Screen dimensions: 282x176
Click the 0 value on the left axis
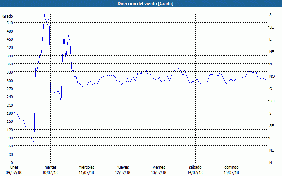pyautogui.click(x=12, y=163)
